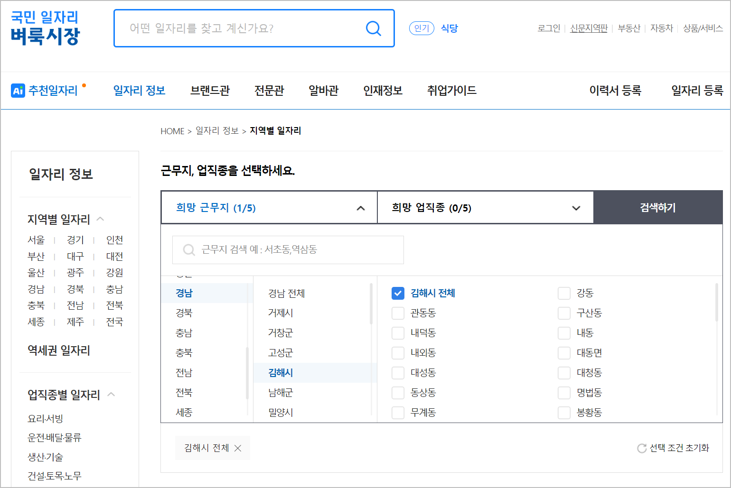Open 역세권 일자리 in the sidebar

click(x=59, y=350)
